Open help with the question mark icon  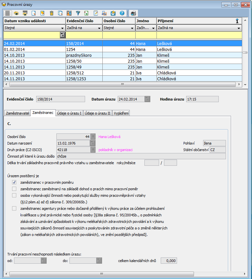pyautogui.click(x=122, y=13)
